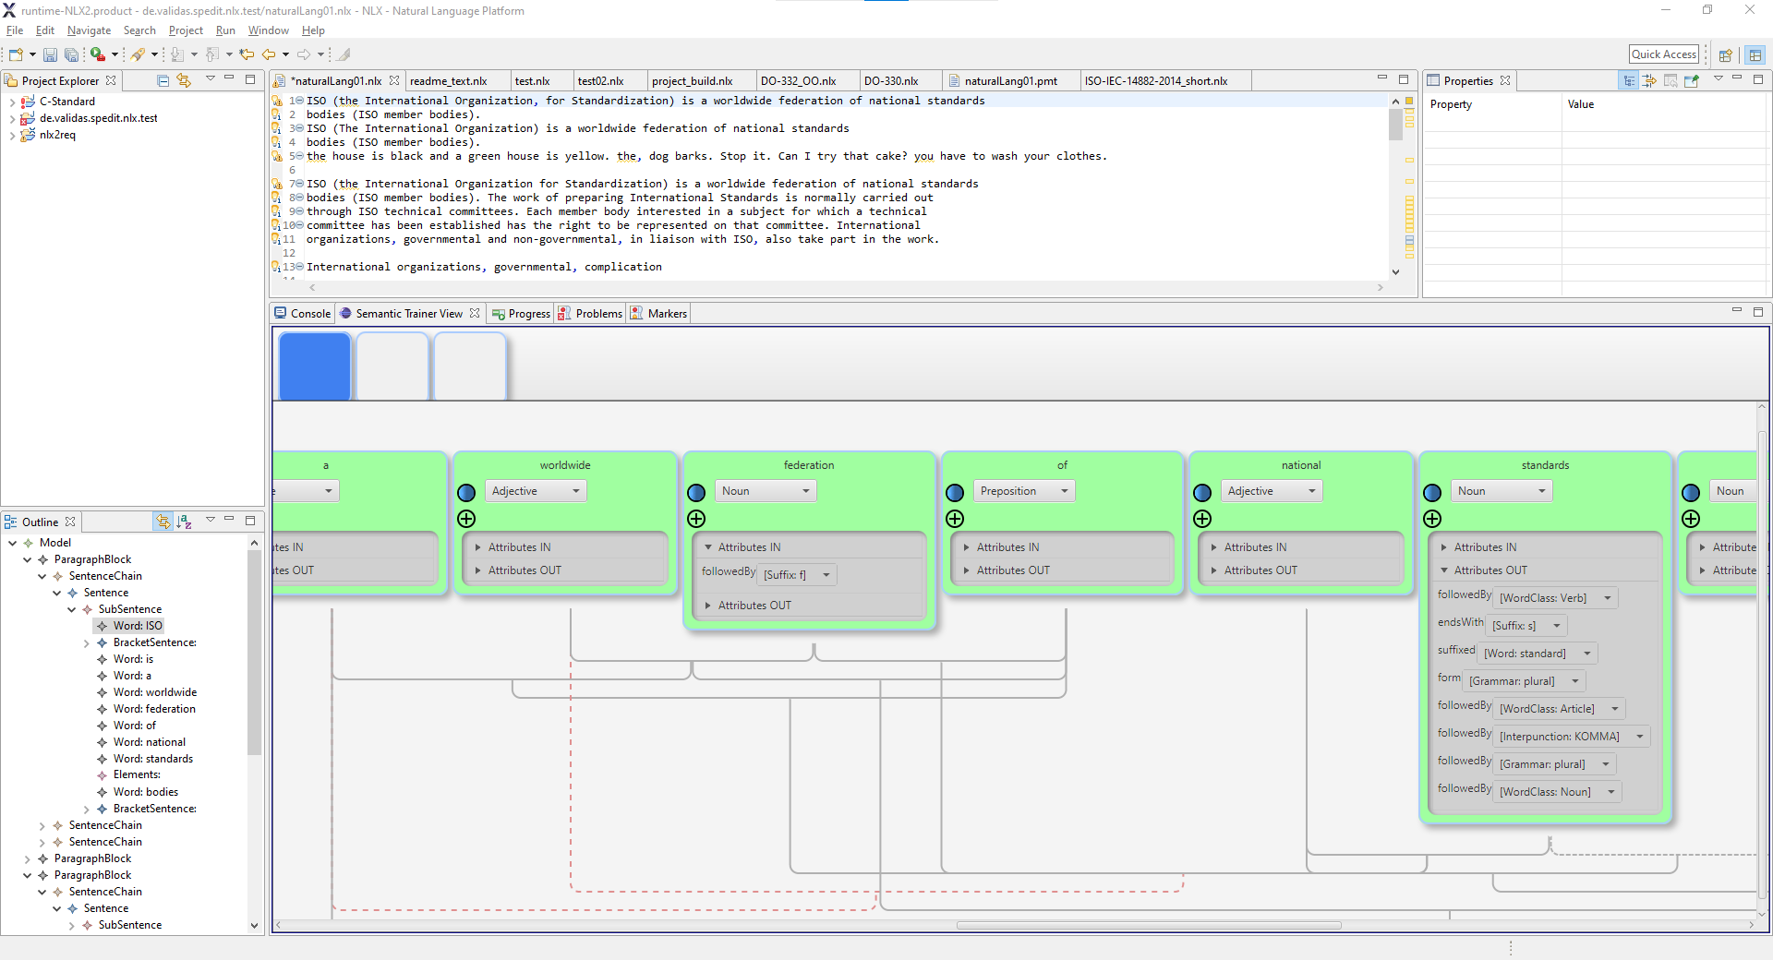This screenshot has height=960, width=1773.
Task: Click the Save All toolbar icon
Action: (70, 55)
